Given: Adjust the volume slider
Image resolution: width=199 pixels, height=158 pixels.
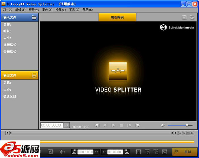Looking at the screenshot, I should pos(180,125).
